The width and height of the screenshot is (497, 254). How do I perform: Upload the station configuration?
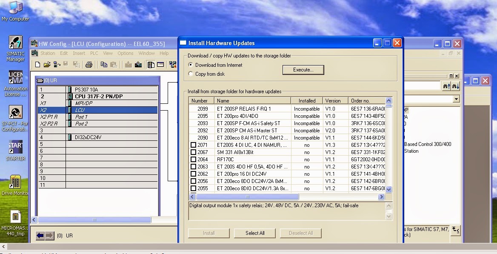click(x=138, y=64)
